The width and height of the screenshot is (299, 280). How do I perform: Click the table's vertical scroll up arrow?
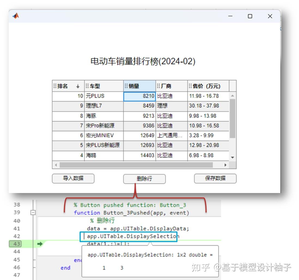click(232, 95)
